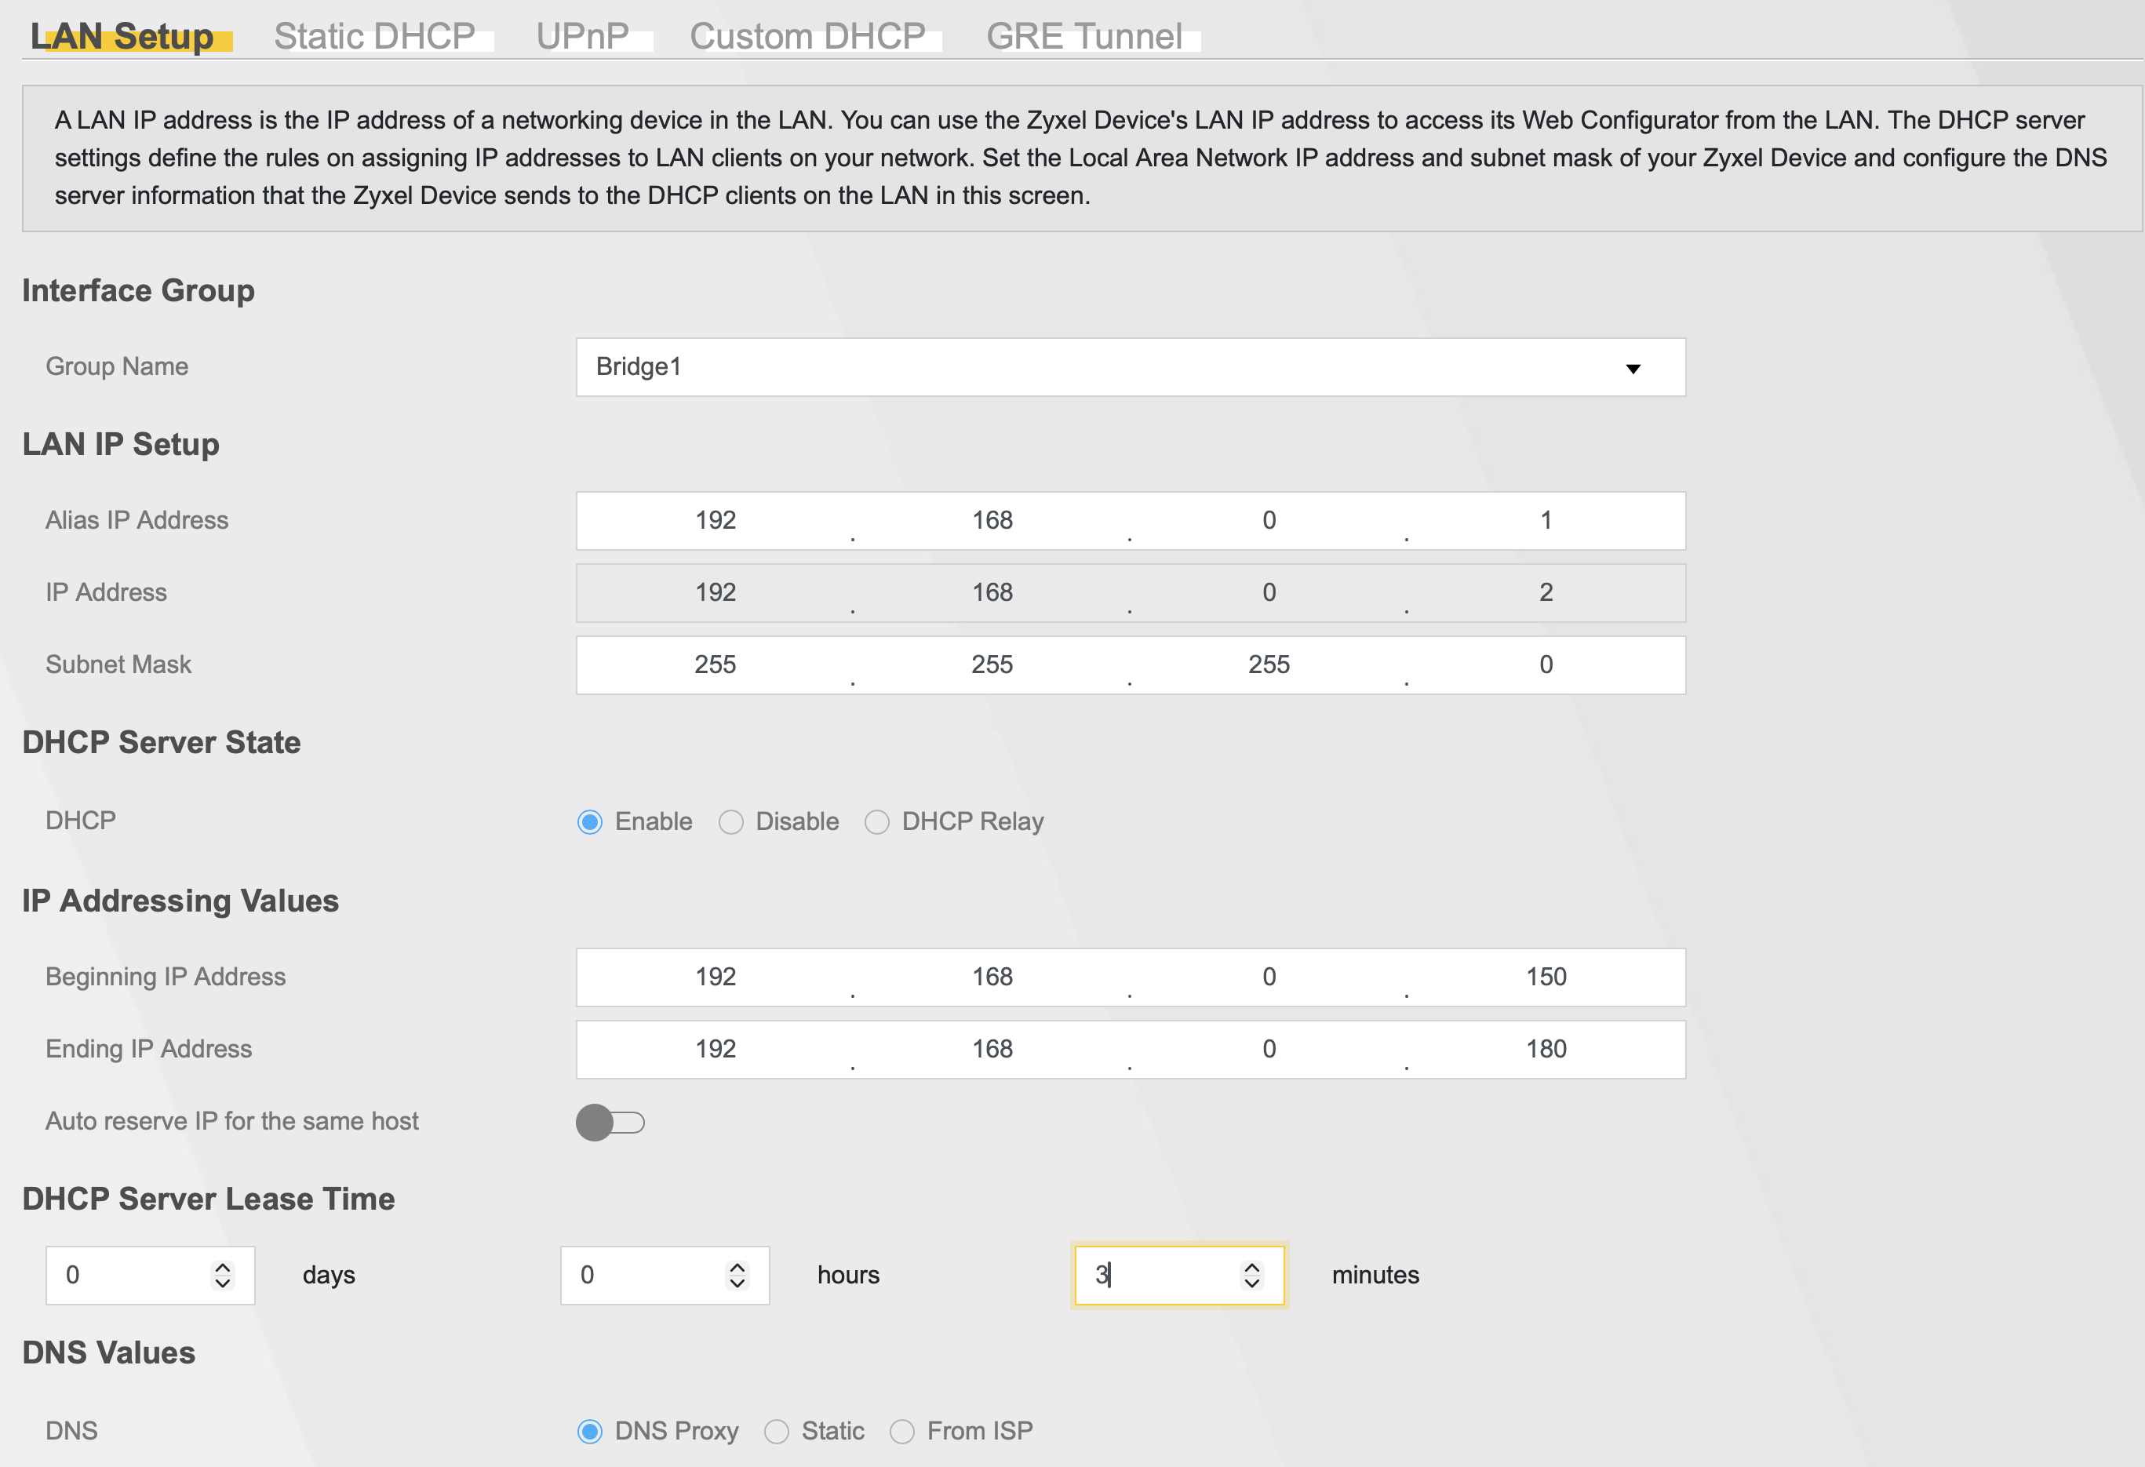Click the IP Address third octet
This screenshot has width=2145, height=1467.
[1269, 592]
